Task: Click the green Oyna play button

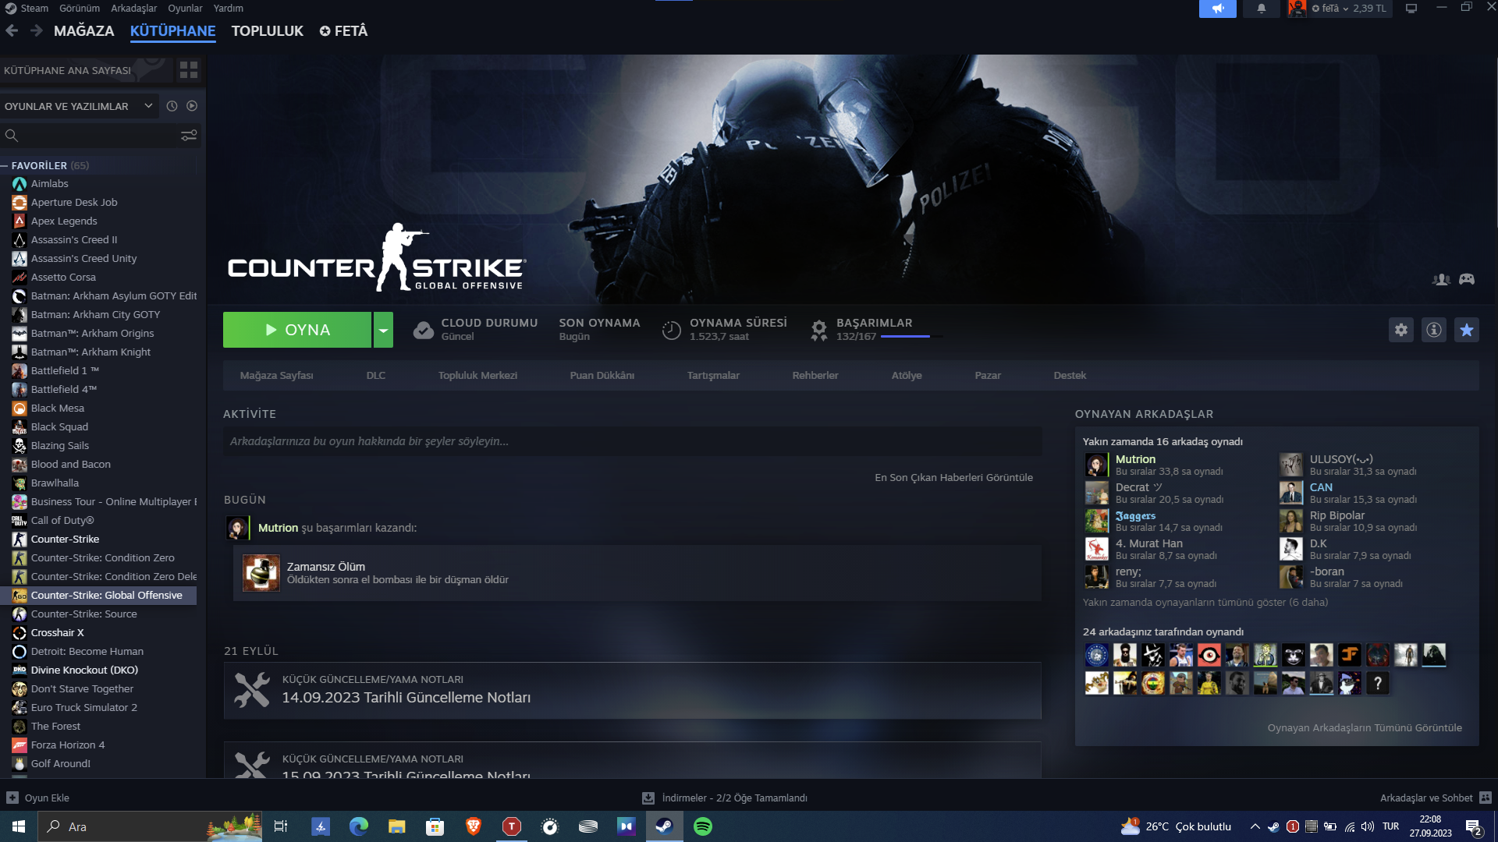Action: point(297,330)
